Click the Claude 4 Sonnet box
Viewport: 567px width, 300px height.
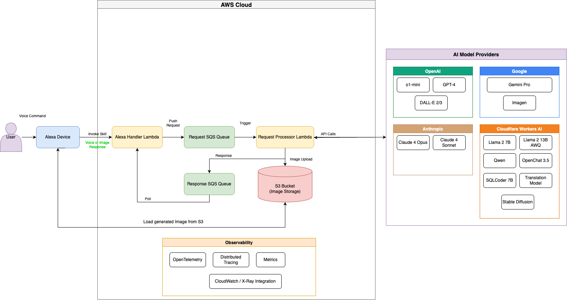click(449, 142)
